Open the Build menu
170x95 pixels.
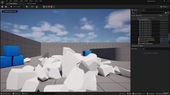click(x=26, y=1)
